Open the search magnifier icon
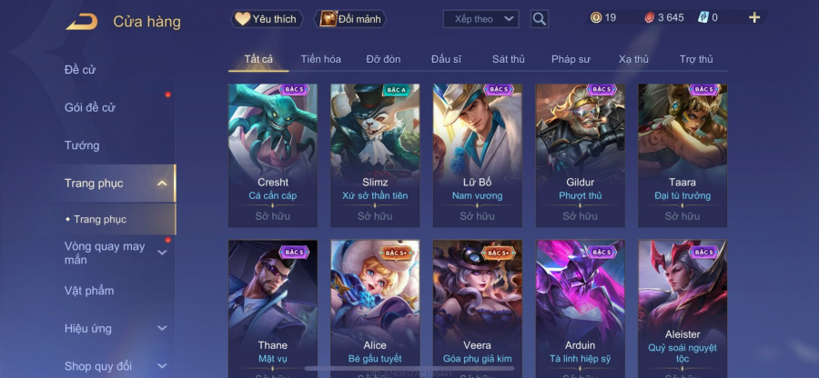Image resolution: width=819 pixels, height=378 pixels. pyautogui.click(x=539, y=19)
